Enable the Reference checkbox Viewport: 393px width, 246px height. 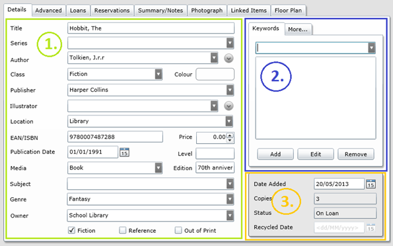pyautogui.click(x=123, y=230)
